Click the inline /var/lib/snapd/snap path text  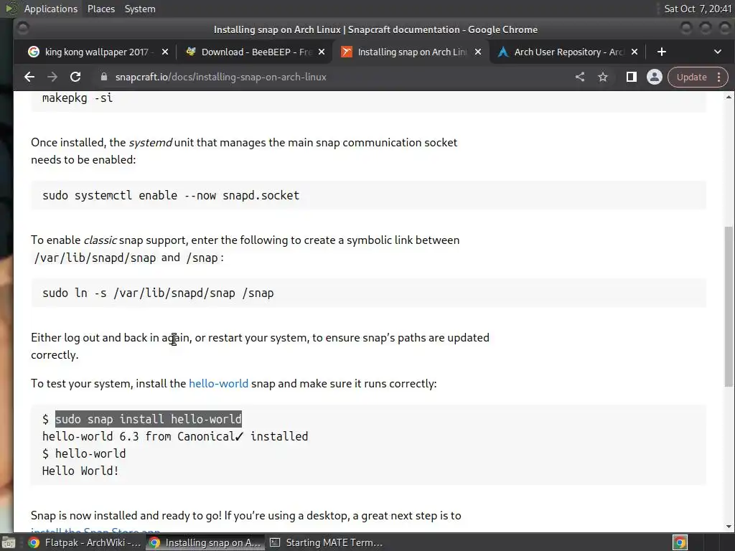click(x=95, y=258)
